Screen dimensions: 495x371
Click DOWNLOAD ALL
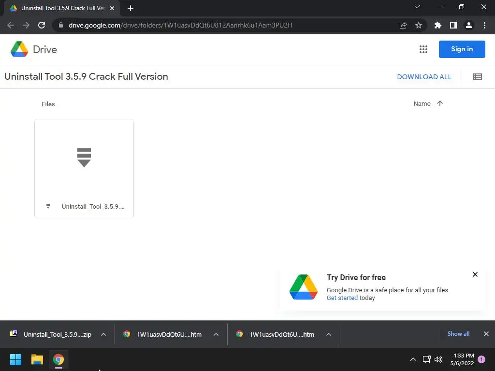coord(424,77)
